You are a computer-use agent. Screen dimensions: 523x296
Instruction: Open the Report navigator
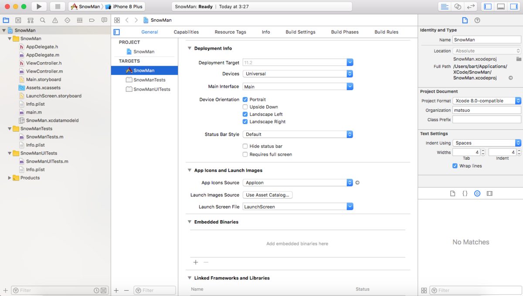click(104, 20)
